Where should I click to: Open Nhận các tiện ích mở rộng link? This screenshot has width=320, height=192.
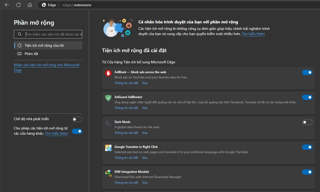pos(46,67)
